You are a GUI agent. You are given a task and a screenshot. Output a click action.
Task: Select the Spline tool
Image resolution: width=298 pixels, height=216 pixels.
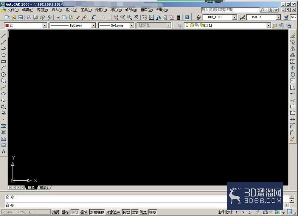pyautogui.click(x=3, y=87)
